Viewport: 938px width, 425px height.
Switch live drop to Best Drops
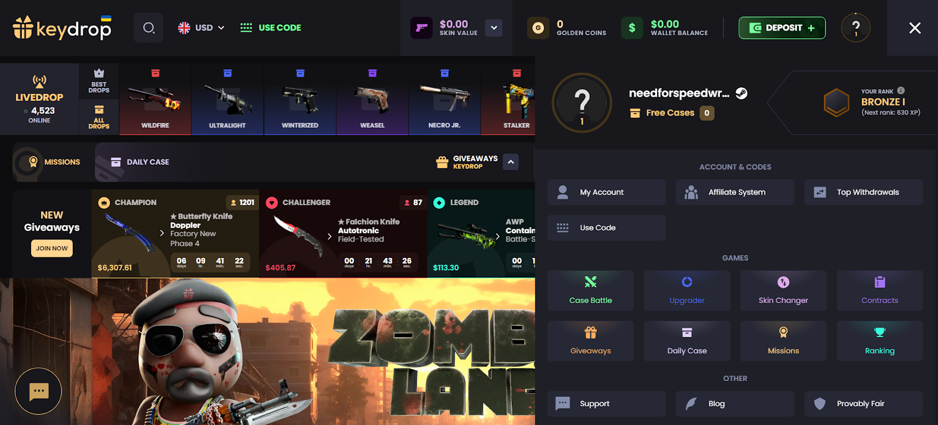[x=98, y=81]
